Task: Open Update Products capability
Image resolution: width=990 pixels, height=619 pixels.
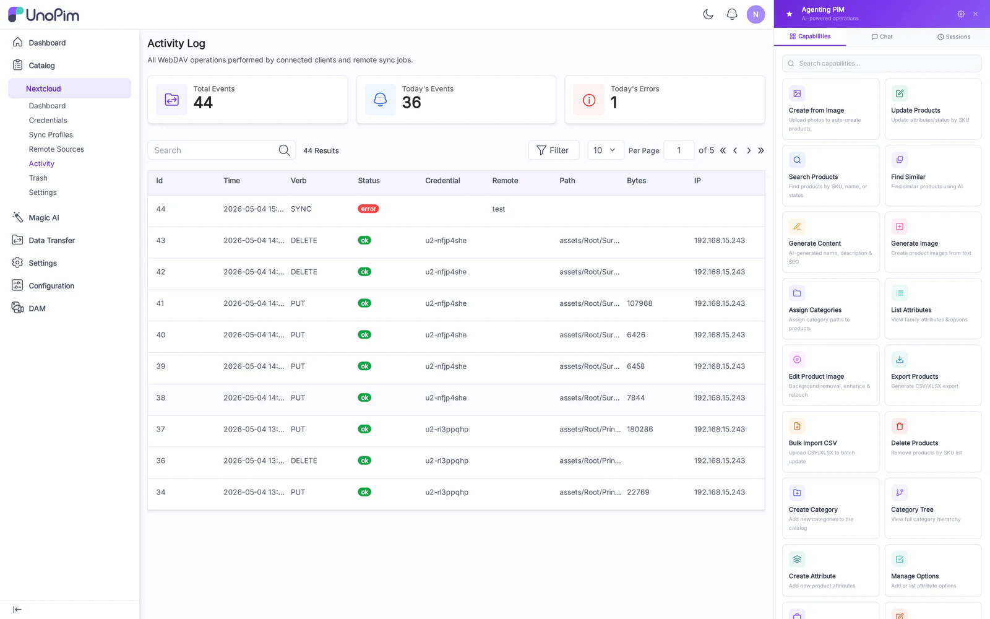Action: [933, 109]
